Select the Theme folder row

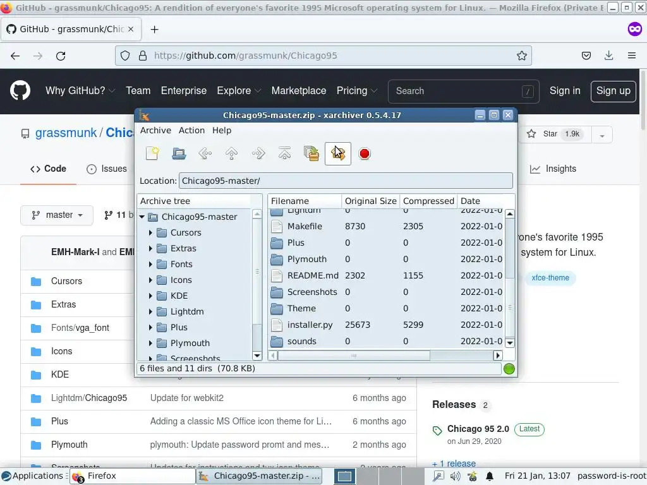pyautogui.click(x=387, y=308)
